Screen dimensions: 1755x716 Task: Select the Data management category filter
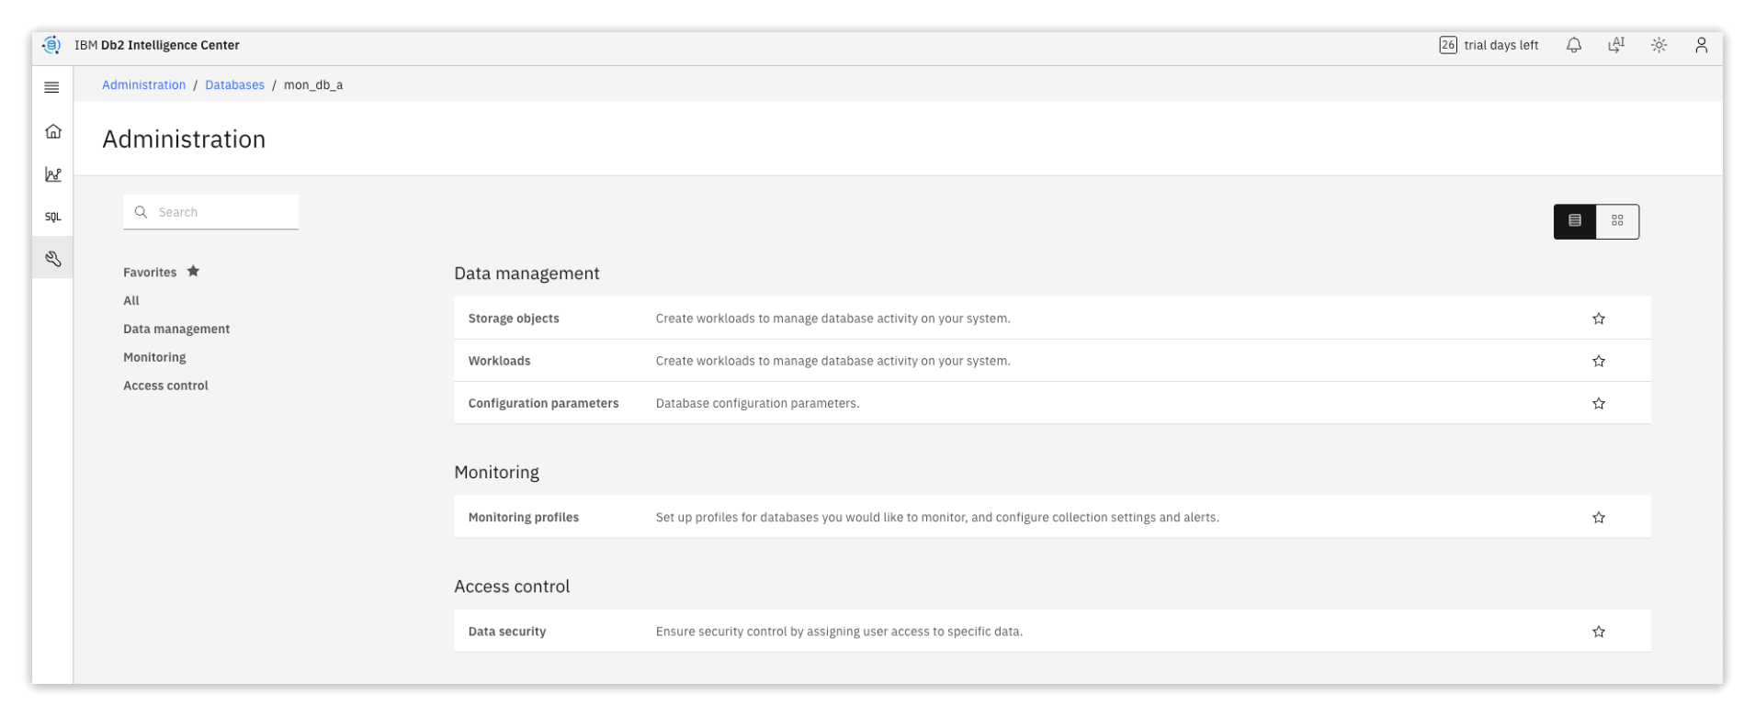coord(176,329)
